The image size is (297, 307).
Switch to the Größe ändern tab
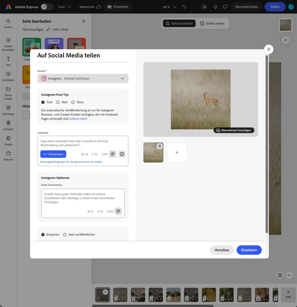(x=213, y=23)
